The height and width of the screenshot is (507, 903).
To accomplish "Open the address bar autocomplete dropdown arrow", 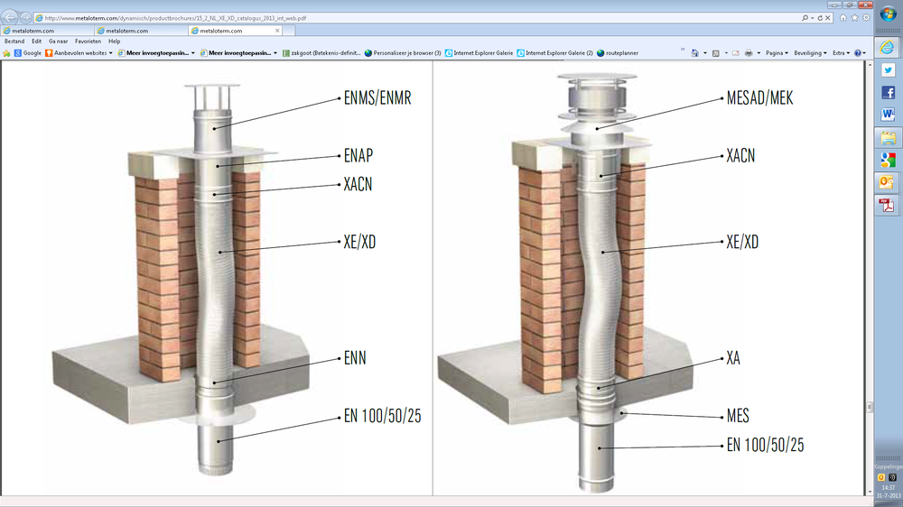I will point(812,18).
